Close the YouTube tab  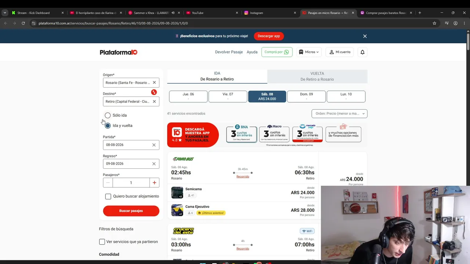(237, 13)
